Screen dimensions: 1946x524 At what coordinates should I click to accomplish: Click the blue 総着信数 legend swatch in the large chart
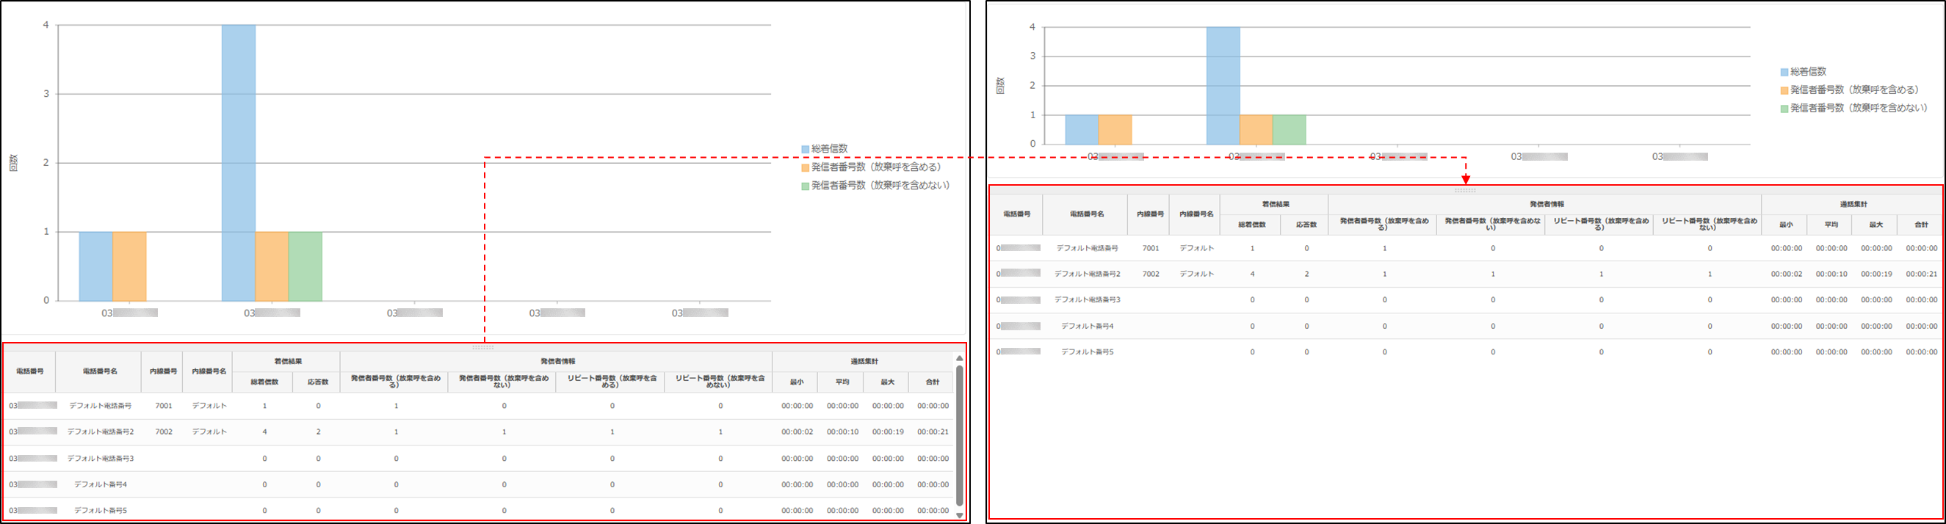806,150
